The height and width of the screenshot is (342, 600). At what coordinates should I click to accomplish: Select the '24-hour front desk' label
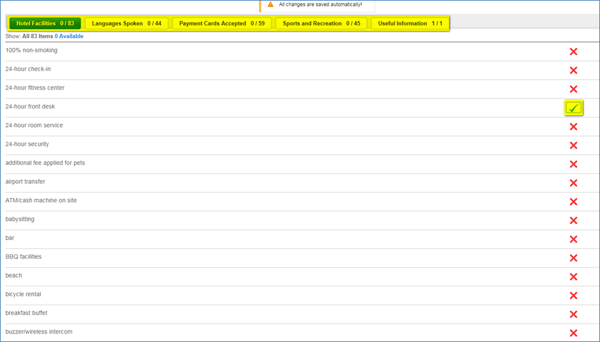tap(30, 107)
